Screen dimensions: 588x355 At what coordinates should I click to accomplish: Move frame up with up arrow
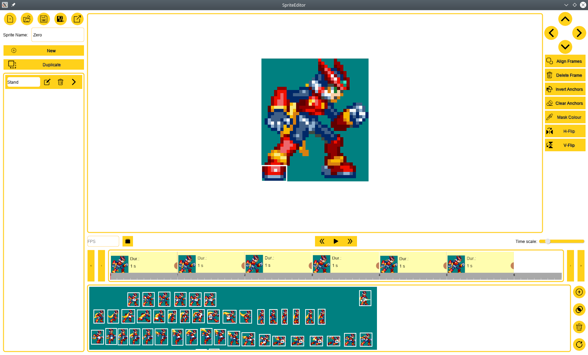click(x=565, y=19)
